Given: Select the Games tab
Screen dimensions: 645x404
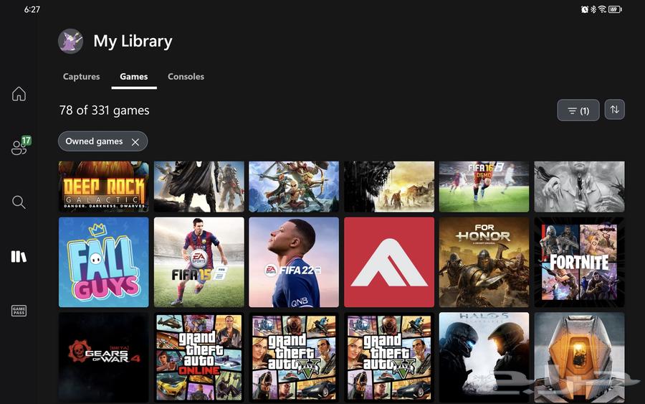Looking at the screenshot, I should (x=134, y=77).
